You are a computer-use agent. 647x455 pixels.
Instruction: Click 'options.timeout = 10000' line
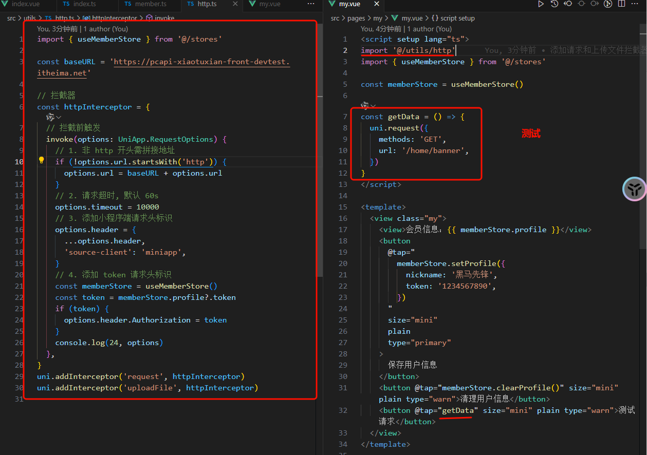click(107, 207)
